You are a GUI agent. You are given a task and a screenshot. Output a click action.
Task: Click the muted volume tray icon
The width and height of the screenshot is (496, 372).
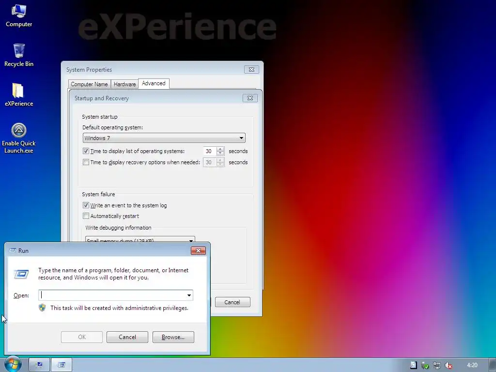(448, 365)
